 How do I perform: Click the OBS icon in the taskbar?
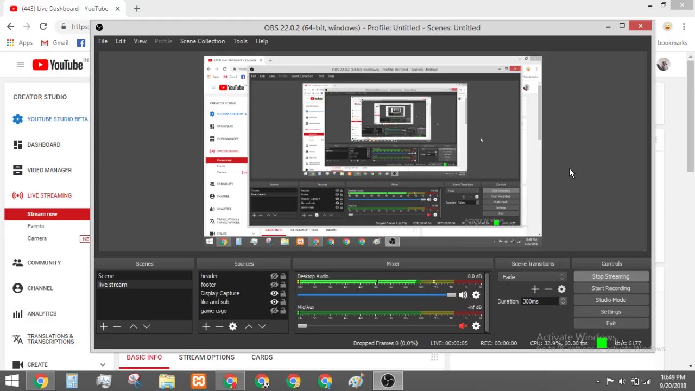click(388, 381)
